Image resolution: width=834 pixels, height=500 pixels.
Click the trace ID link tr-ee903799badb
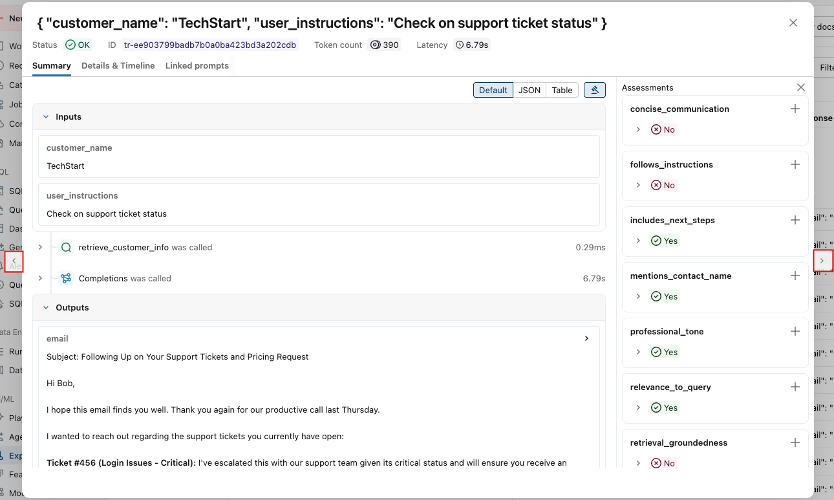tap(209, 45)
